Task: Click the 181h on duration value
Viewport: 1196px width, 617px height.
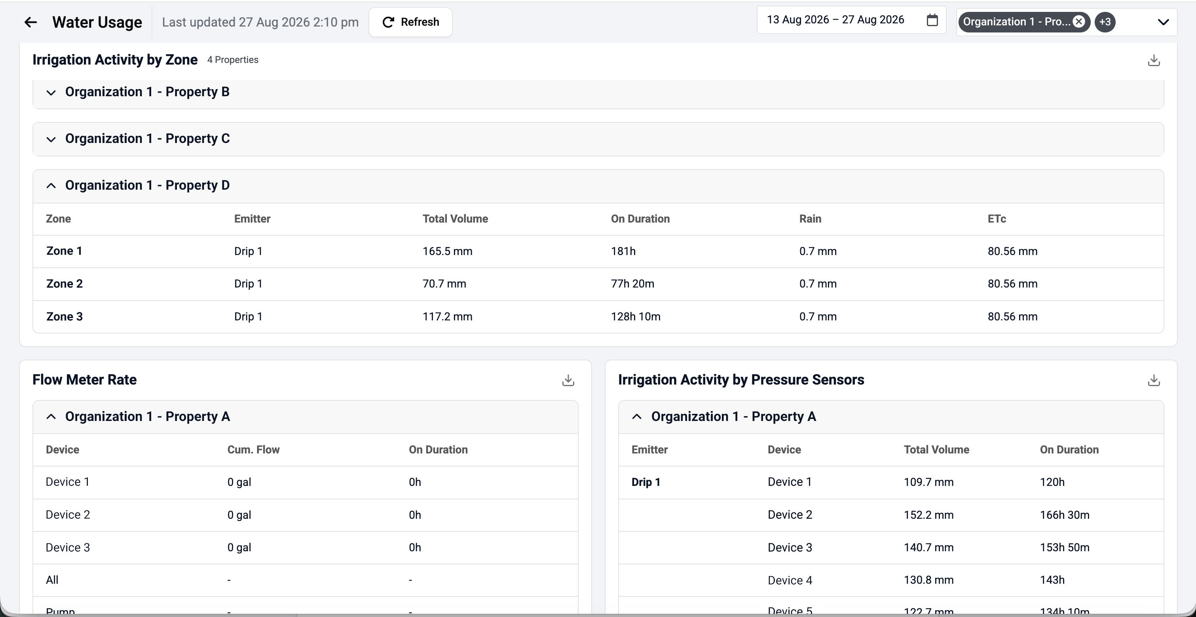Action: point(623,251)
